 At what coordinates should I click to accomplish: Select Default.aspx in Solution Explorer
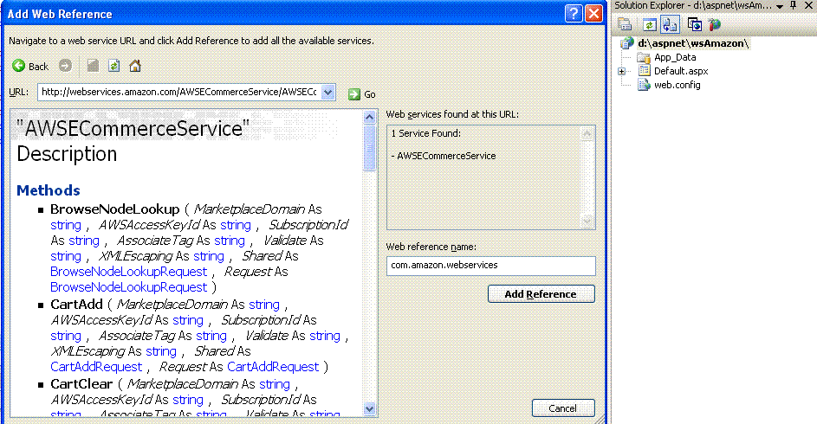click(680, 71)
